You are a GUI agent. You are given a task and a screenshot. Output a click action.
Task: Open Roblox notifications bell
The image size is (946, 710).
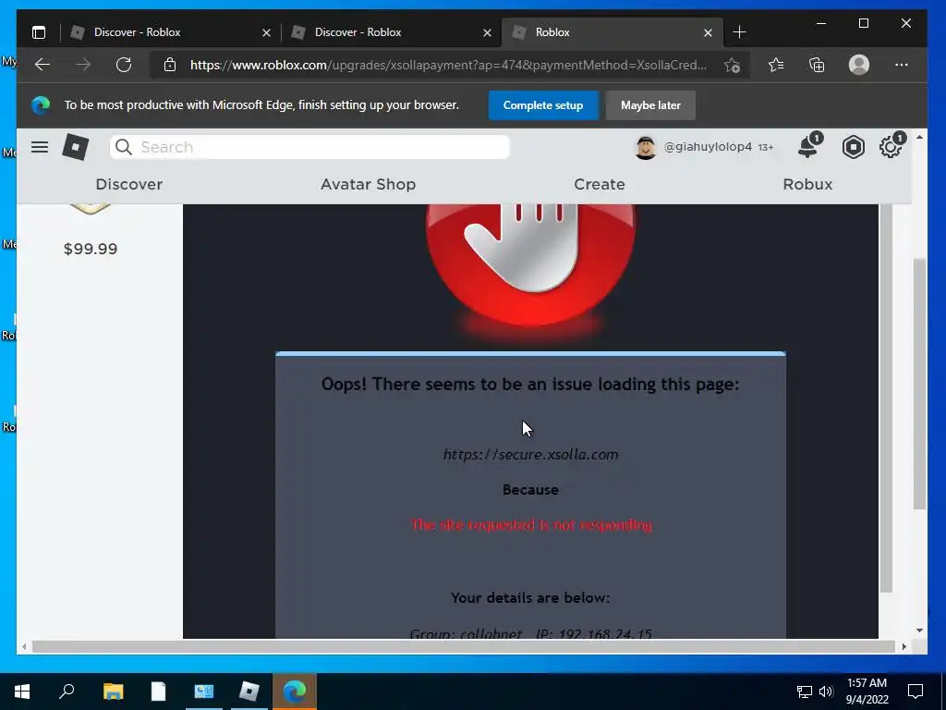click(808, 146)
